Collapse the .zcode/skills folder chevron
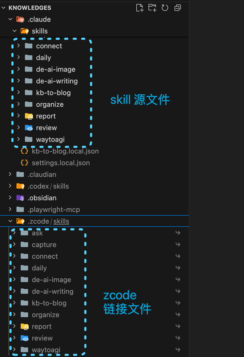244x357 pixels. 10,221
